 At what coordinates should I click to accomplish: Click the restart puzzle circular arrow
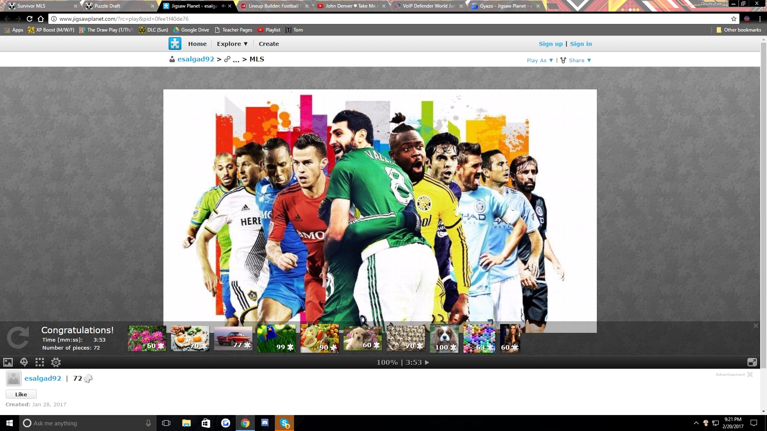click(18, 338)
